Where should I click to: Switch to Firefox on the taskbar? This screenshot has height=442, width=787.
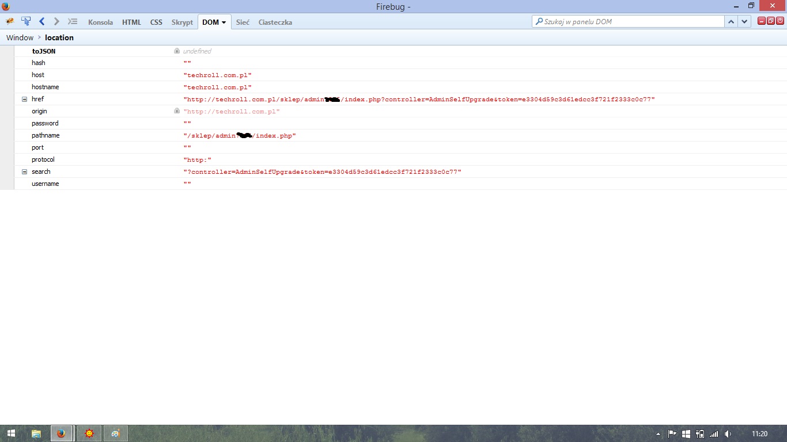point(62,433)
